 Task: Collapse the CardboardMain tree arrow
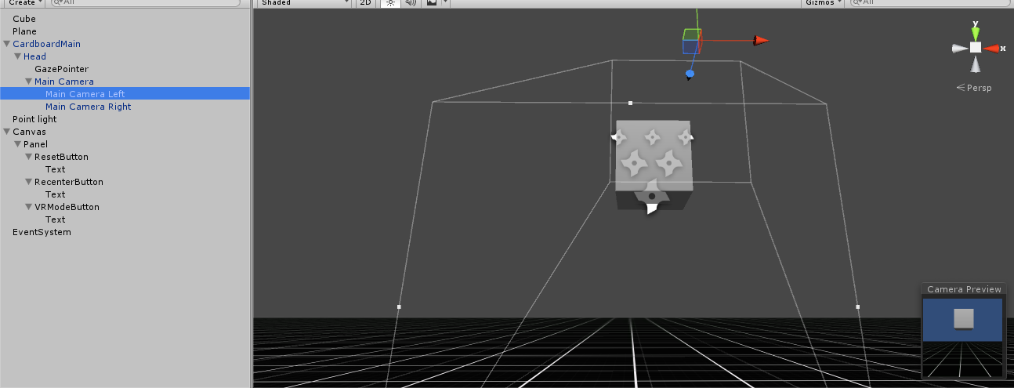pos(7,44)
